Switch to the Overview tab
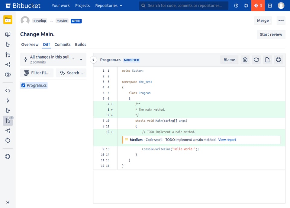 pos(30,45)
